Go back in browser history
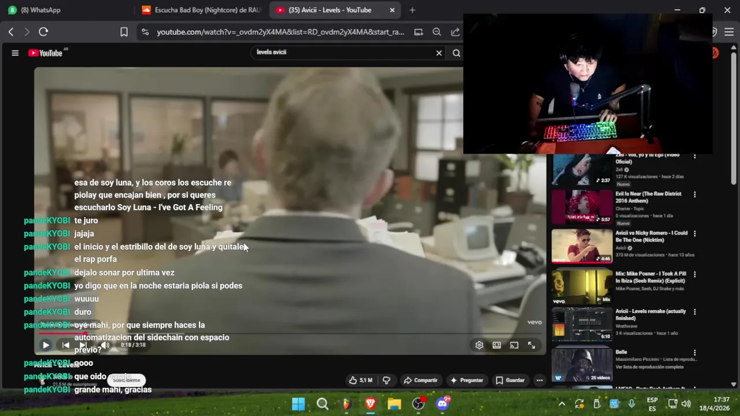740x416 pixels. (10, 32)
